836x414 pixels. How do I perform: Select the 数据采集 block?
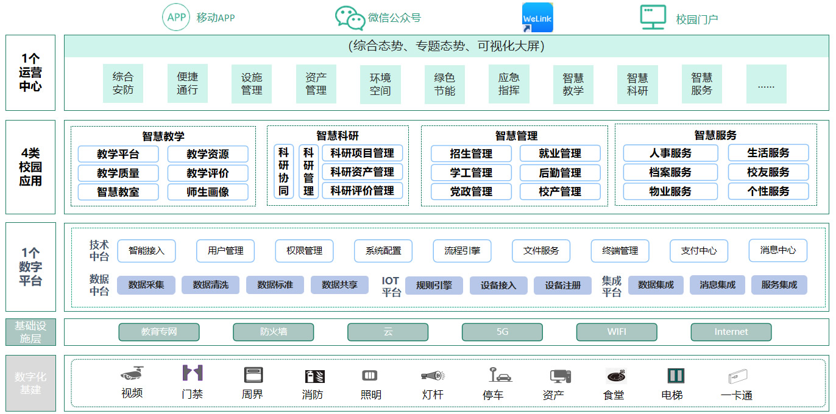146,285
